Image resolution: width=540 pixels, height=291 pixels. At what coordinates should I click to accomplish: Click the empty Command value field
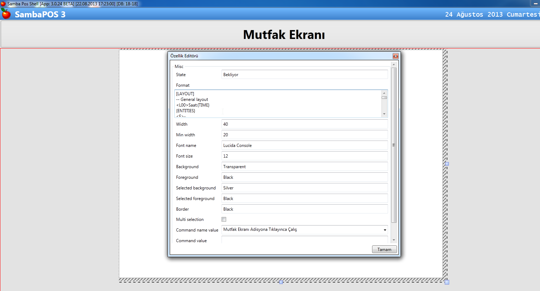tap(304, 240)
